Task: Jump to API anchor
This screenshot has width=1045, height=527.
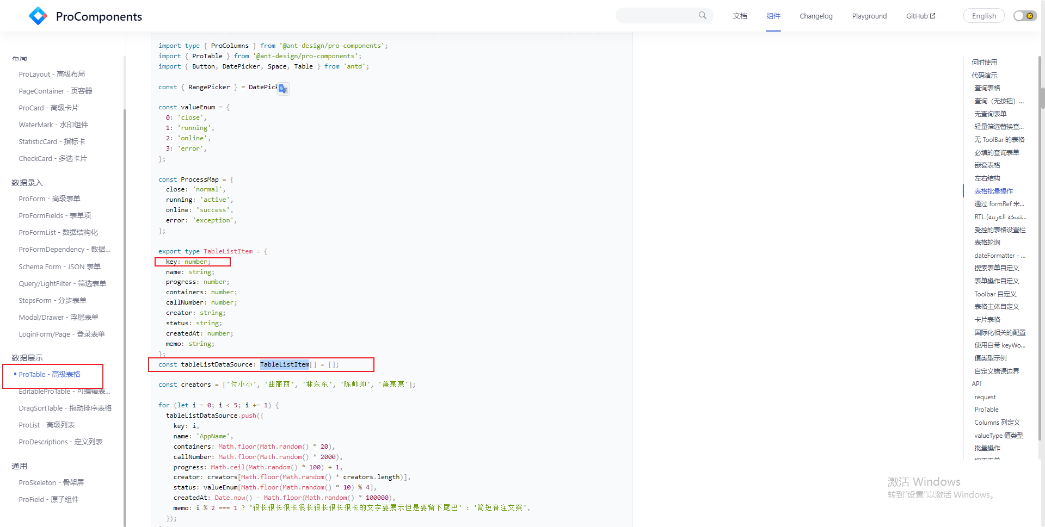Action: 976,384
